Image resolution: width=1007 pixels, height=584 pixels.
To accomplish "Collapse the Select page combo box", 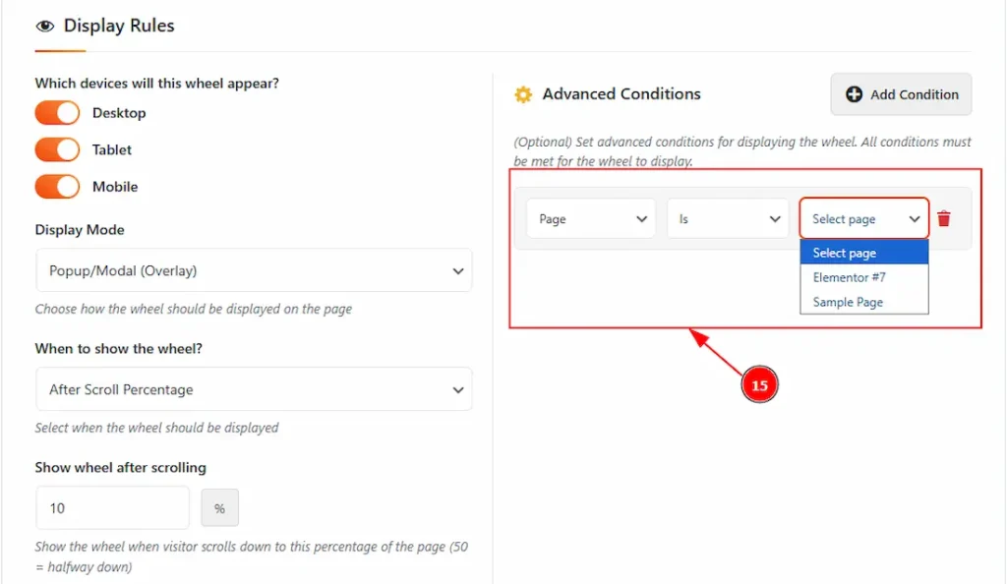I will click(x=864, y=218).
